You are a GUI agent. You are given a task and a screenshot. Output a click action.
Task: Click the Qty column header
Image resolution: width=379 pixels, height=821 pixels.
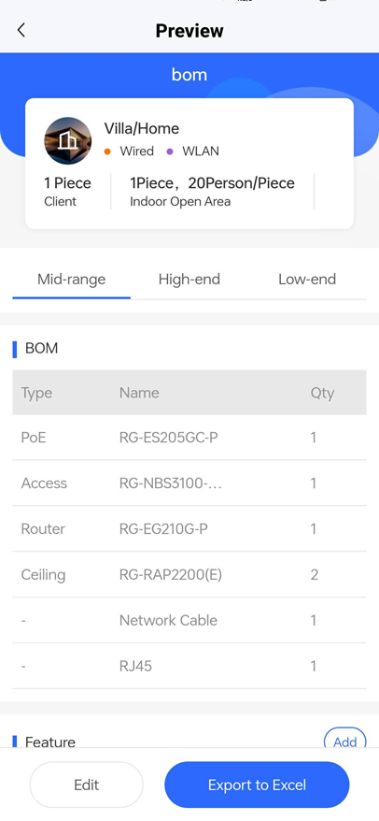coord(322,393)
